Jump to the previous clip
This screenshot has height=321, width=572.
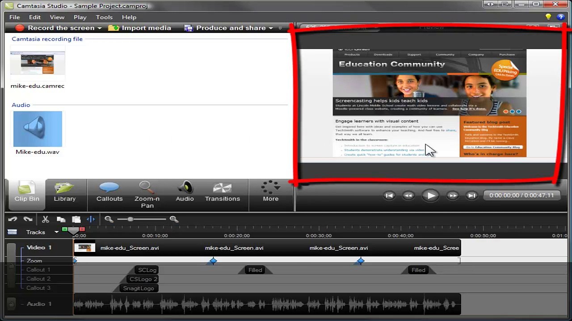click(x=389, y=195)
